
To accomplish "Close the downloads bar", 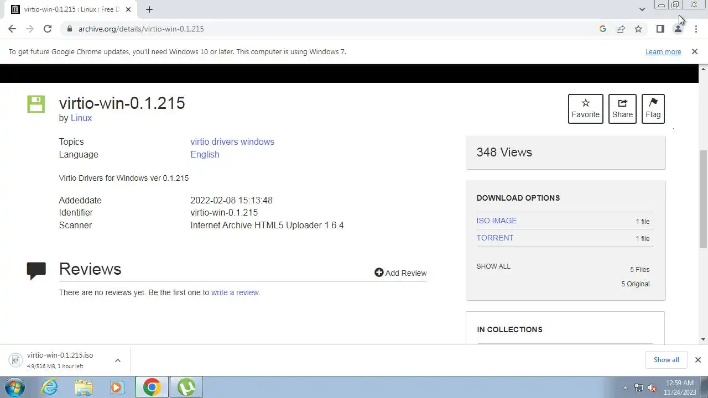I will coord(697,360).
